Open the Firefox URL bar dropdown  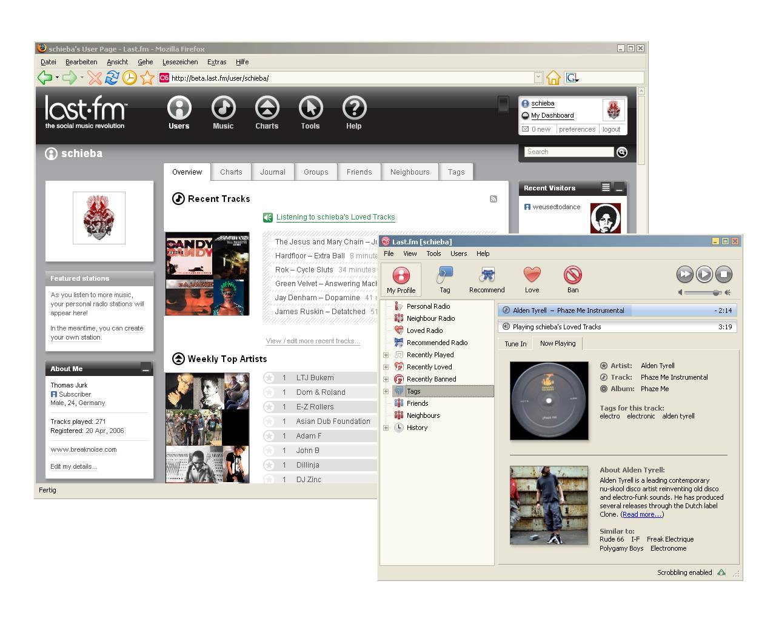point(538,78)
